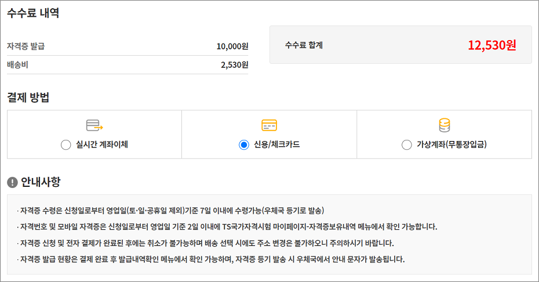Click the 10,000원 fee value

tap(232, 46)
